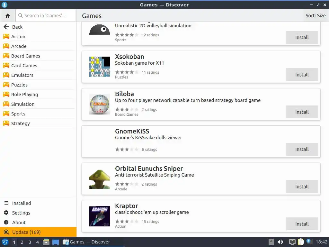The image size is (329, 247).
Task: Click the update notifier tray icon
Action: (x=309, y=242)
